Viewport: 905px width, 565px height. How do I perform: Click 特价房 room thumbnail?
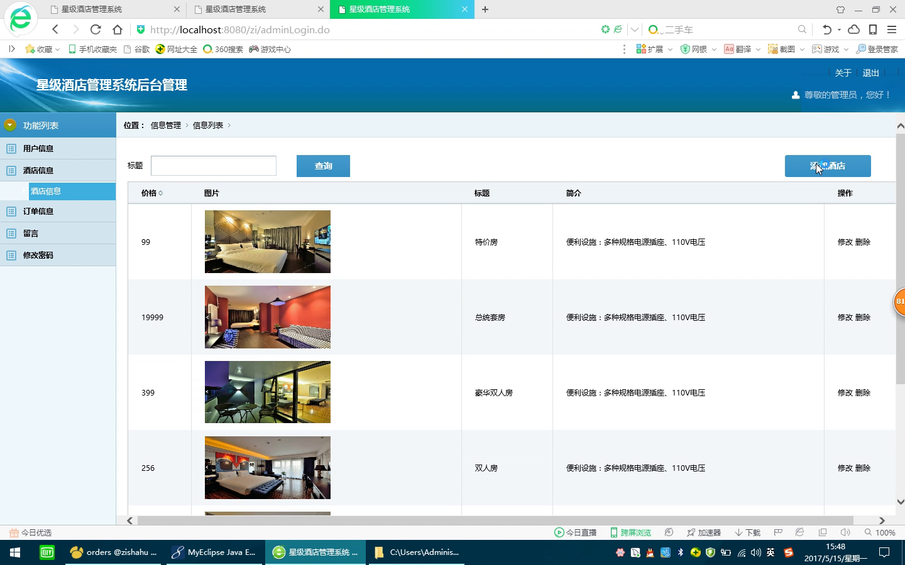point(268,242)
